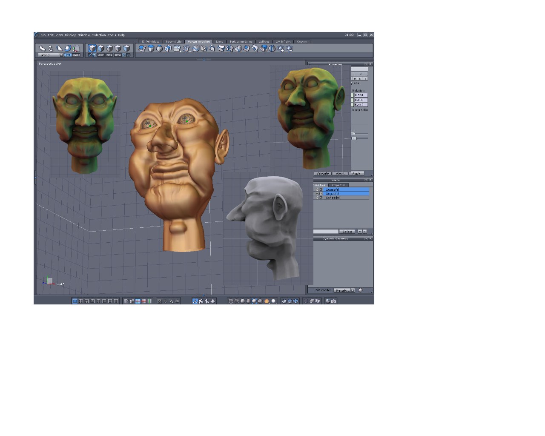The image size is (545, 436).
Task: Toggle visibility icon on Schaedel row
Action: point(321,198)
